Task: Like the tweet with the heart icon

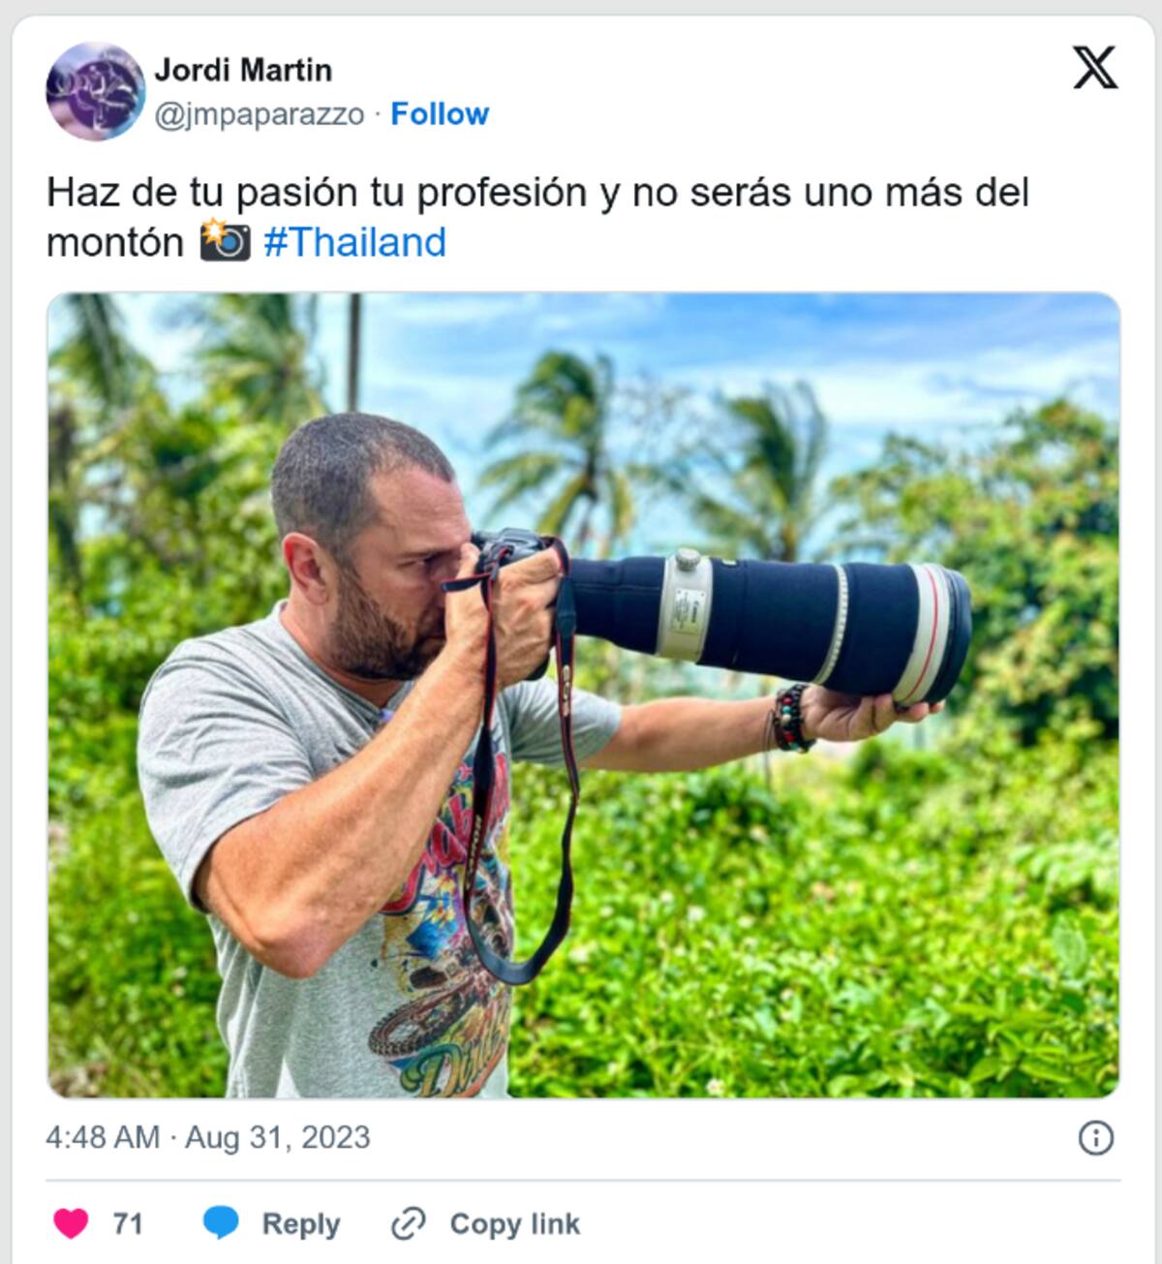Action: click(x=71, y=1223)
